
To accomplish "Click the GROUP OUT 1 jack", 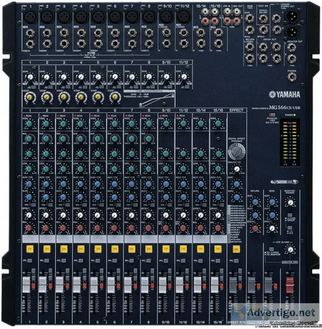I will [x=263, y=47].
